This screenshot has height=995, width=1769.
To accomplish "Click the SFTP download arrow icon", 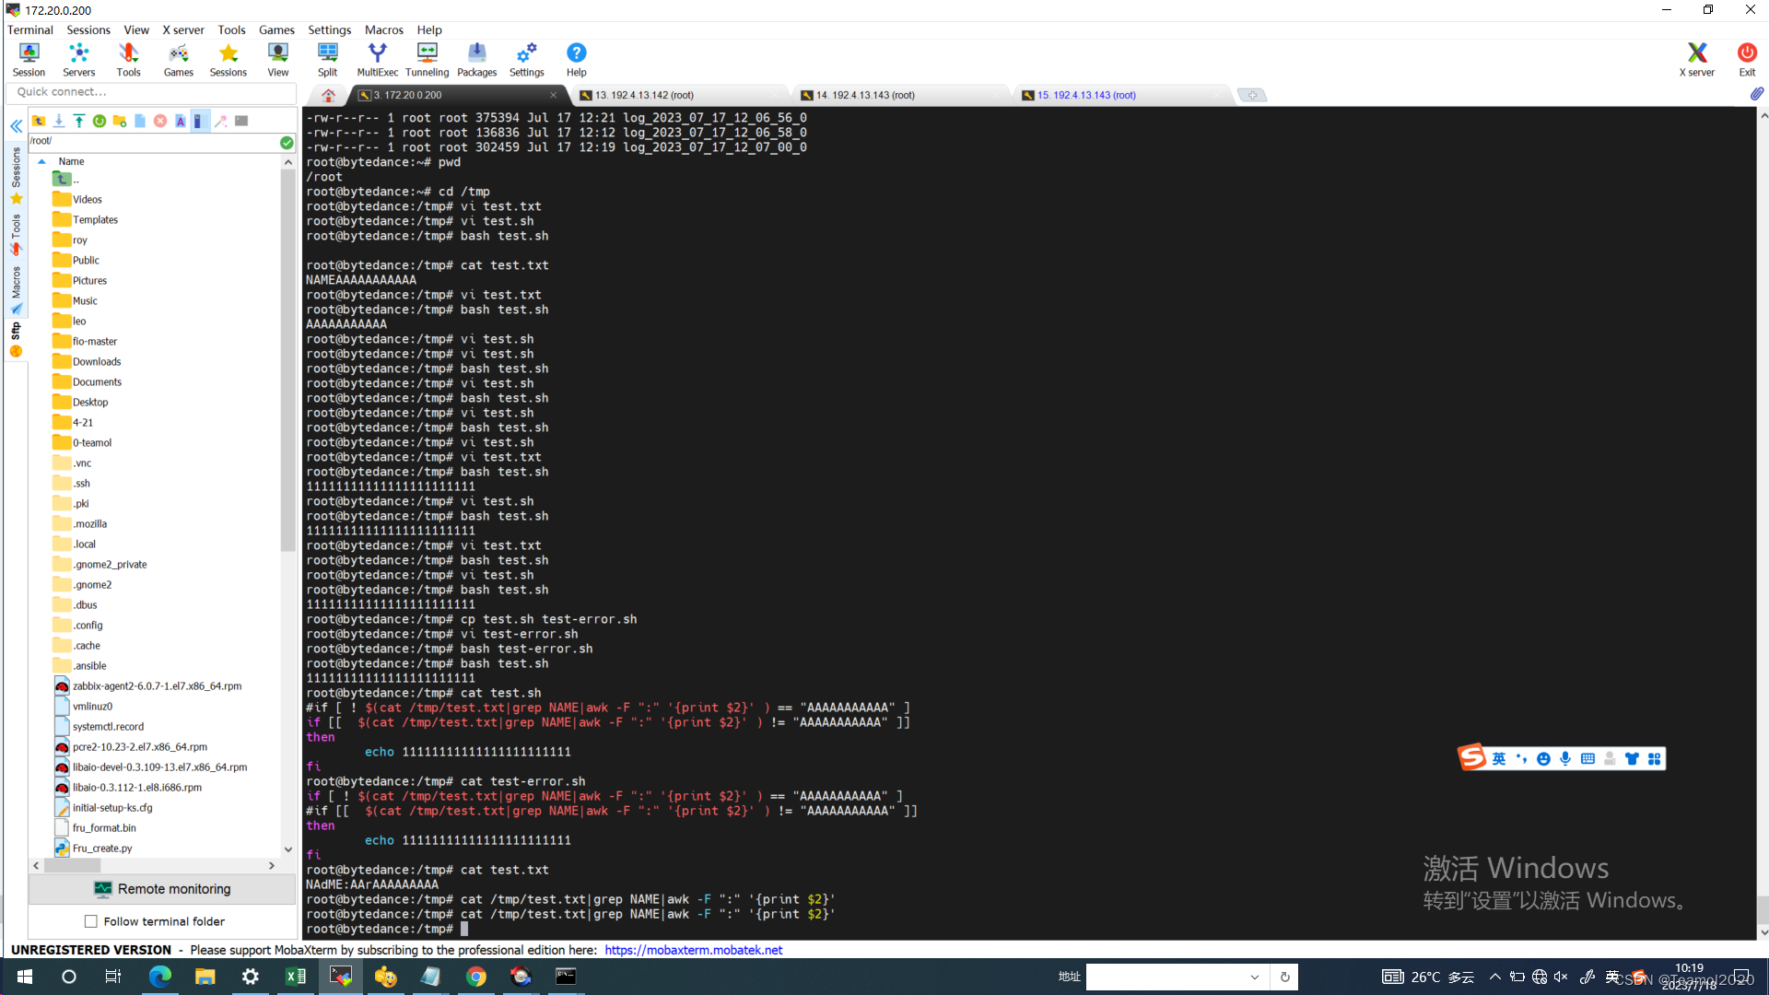I will 59,121.
